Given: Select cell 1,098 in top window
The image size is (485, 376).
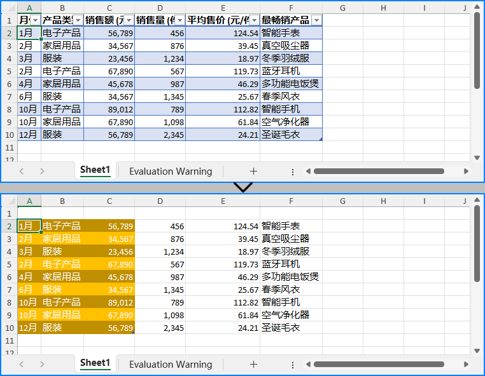Looking at the screenshot, I should pos(160,122).
